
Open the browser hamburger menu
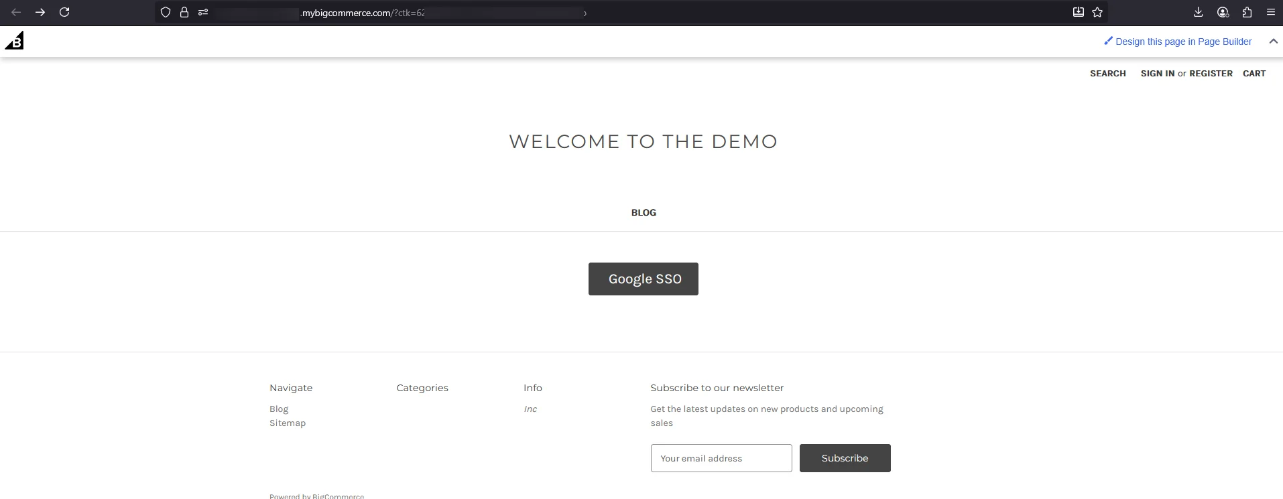tap(1271, 12)
